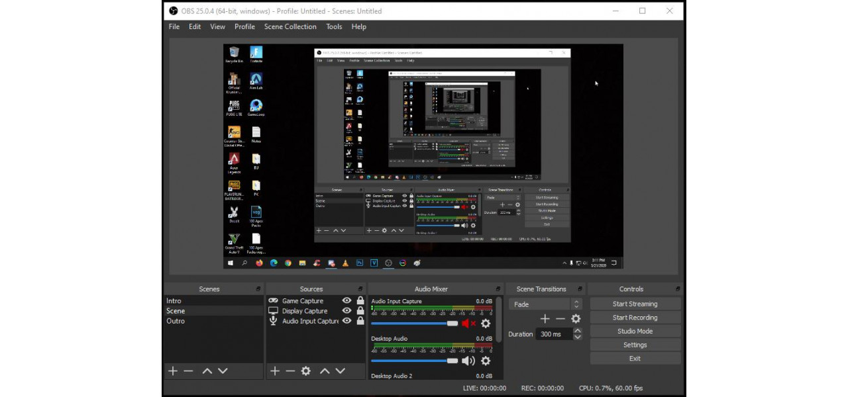The height and width of the screenshot is (397, 848).
Task: Unmute Audio Input Capture red speaker
Action: pyautogui.click(x=468, y=324)
